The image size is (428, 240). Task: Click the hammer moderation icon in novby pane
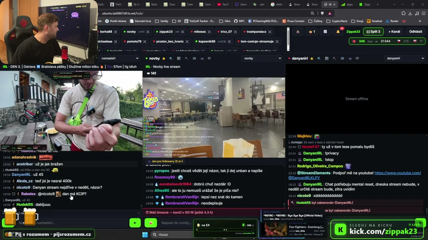[186, 58]
